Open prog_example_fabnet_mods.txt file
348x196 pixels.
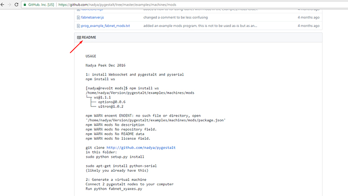coord(105,26)
